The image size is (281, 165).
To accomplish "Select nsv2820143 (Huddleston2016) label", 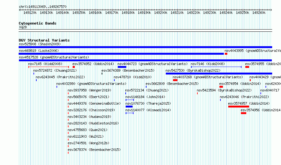I will 93,123.
